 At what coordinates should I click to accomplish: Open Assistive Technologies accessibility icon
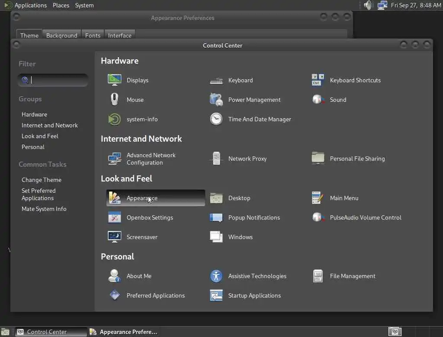[x=216, y=276]
